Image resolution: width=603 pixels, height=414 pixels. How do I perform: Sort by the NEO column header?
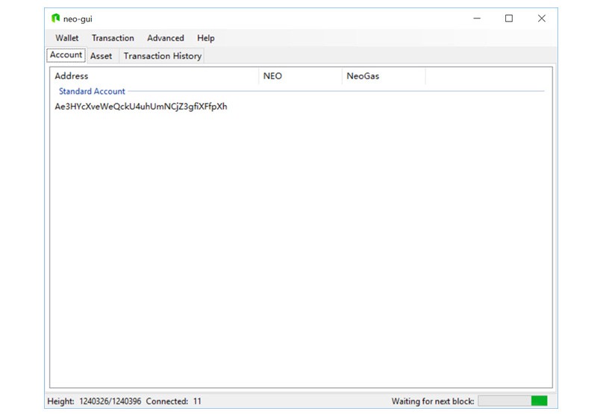pos(300,76)
